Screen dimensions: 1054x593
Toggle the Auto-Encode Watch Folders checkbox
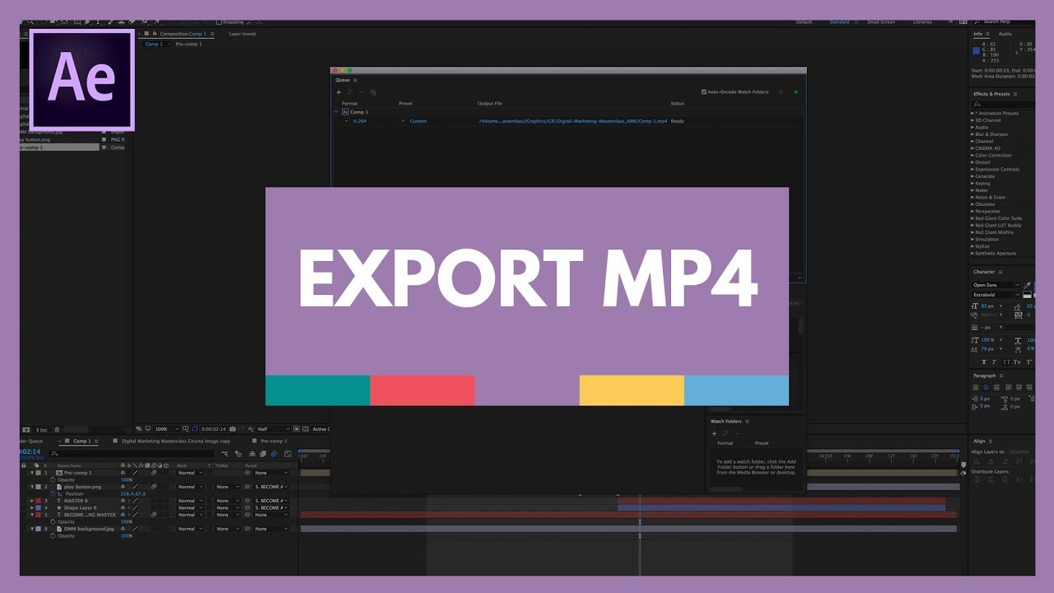pos(704,92)
